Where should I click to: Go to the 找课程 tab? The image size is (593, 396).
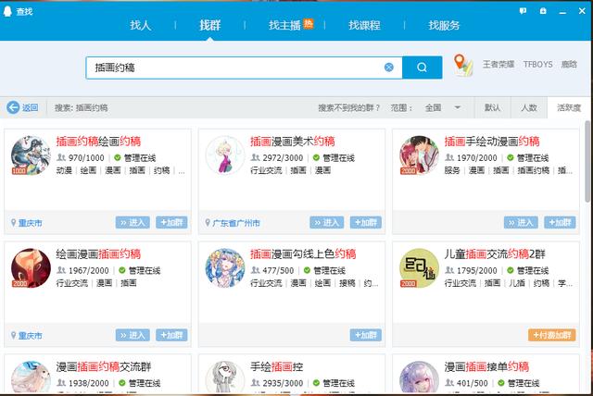click(x=364, y=25)
